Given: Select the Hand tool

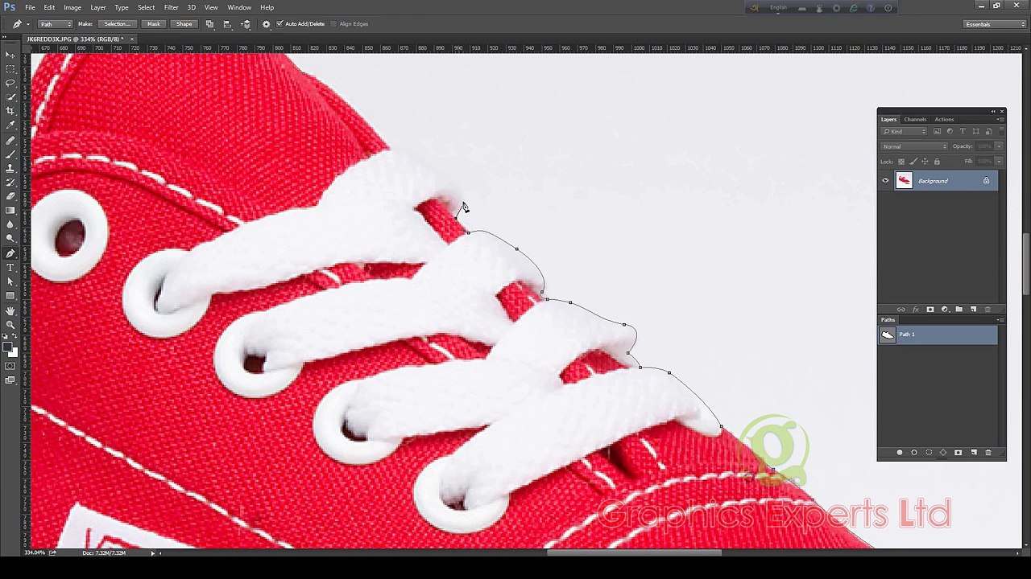Looking at the screenshot, I should click(10, 310).
